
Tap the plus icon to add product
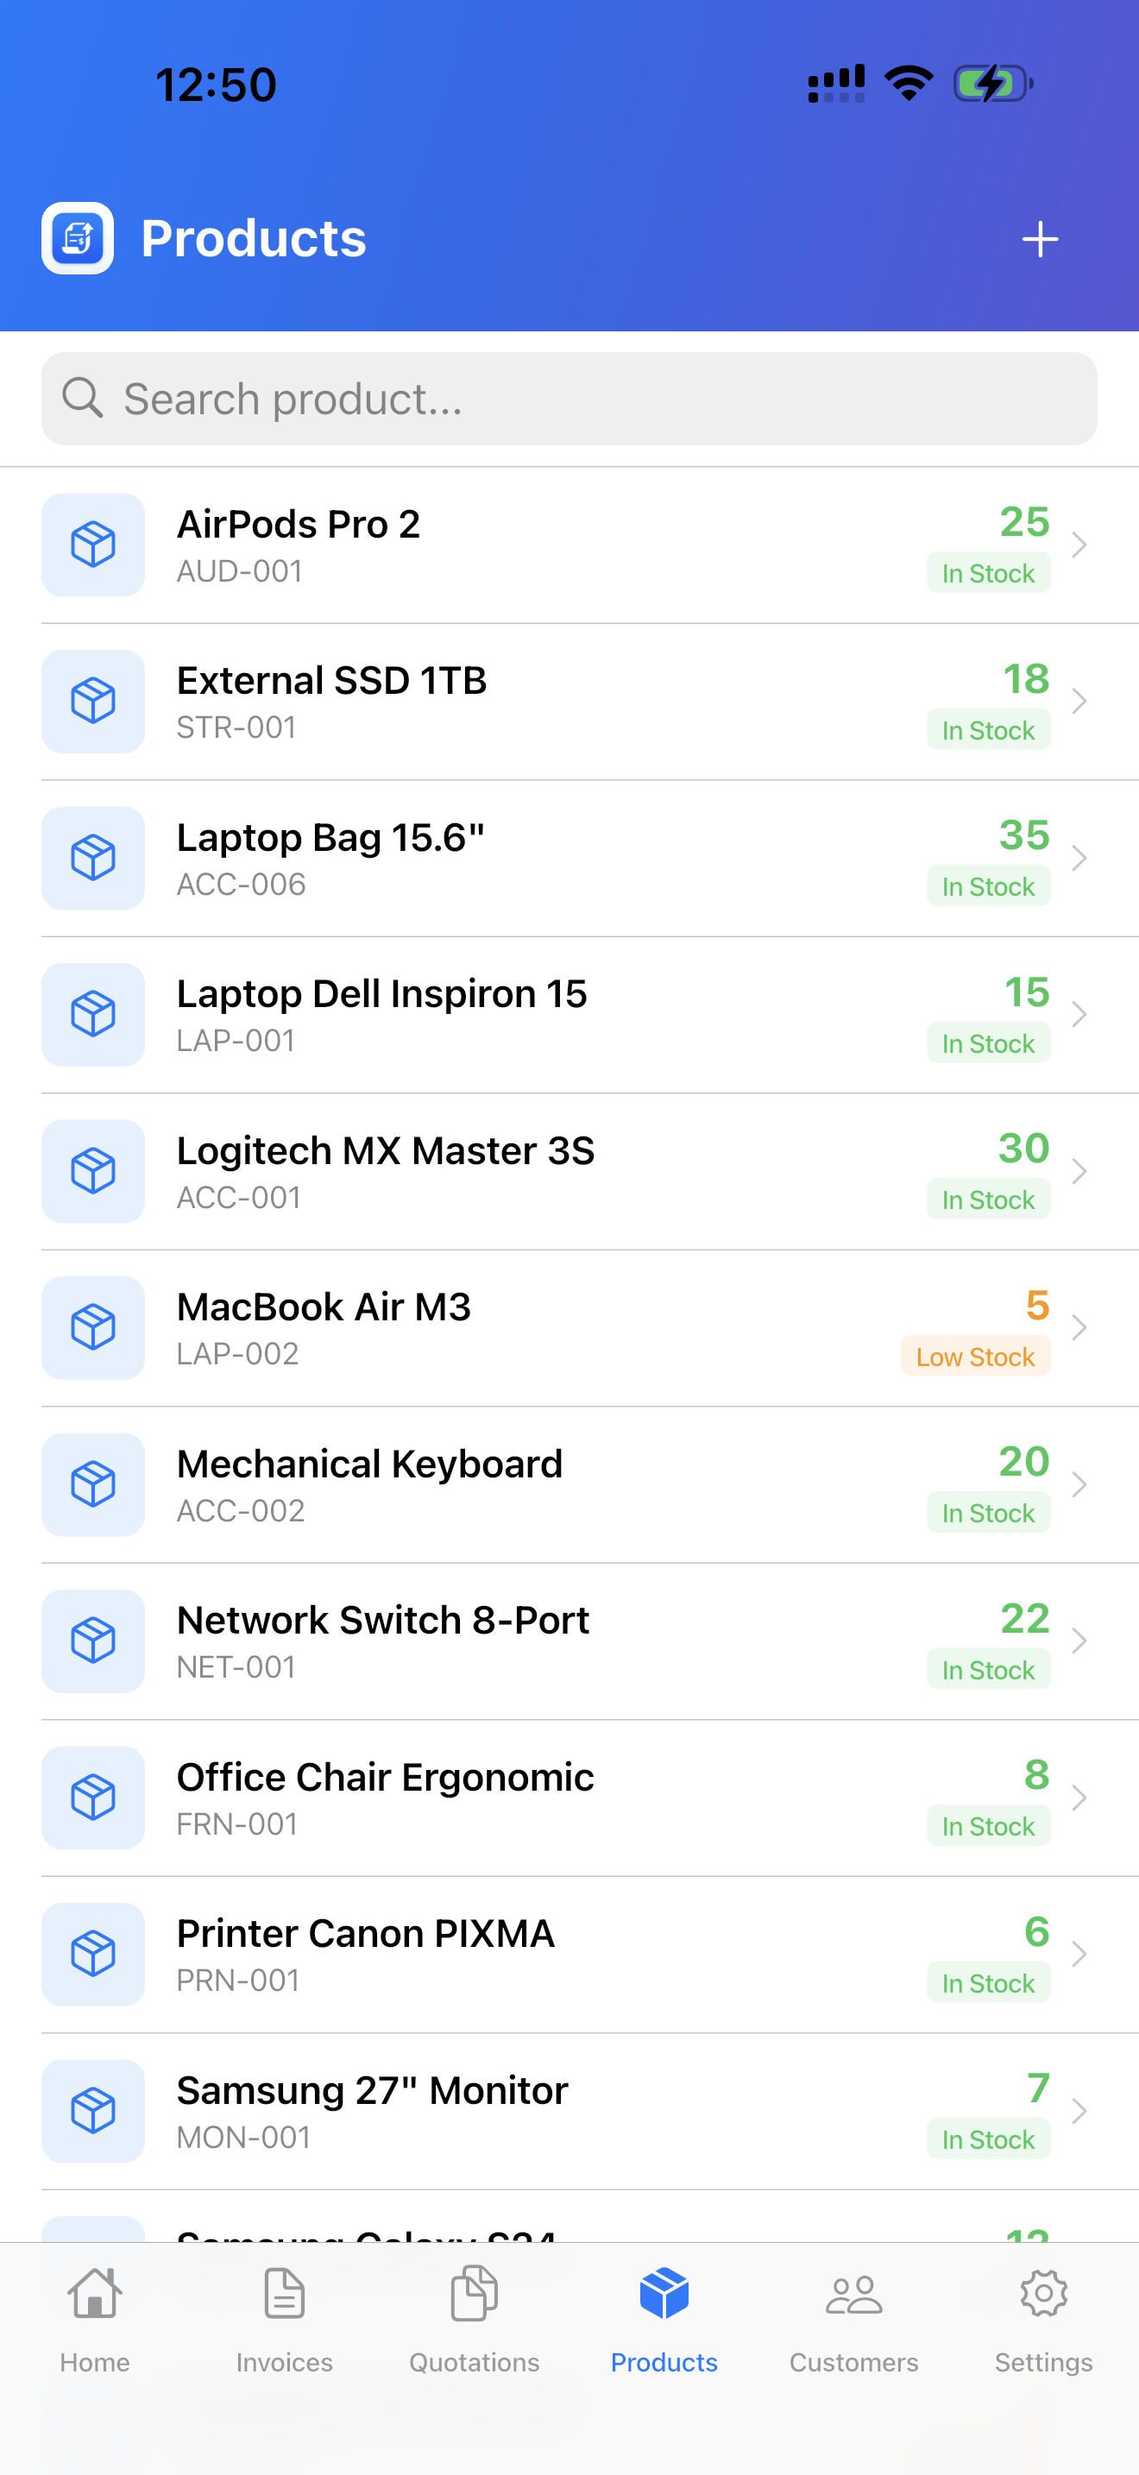1039,239
